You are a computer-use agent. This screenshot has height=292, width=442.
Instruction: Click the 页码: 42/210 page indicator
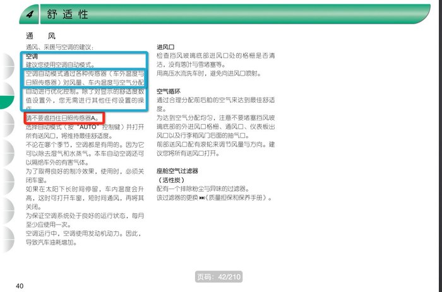218,277
